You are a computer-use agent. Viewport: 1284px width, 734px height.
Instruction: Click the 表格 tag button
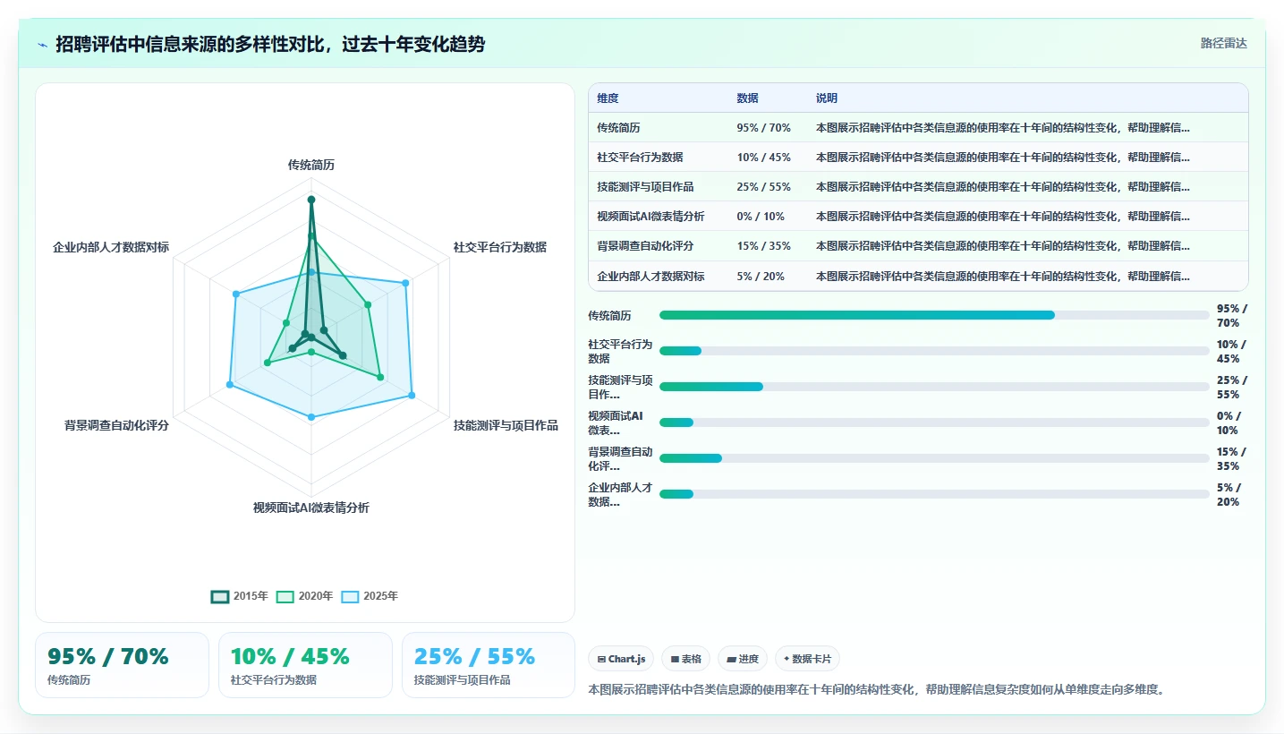click(685, 659)
